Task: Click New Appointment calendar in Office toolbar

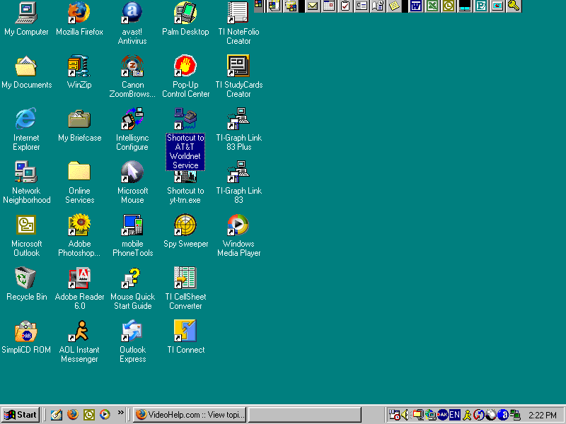Action: click(x=329, y=6)
